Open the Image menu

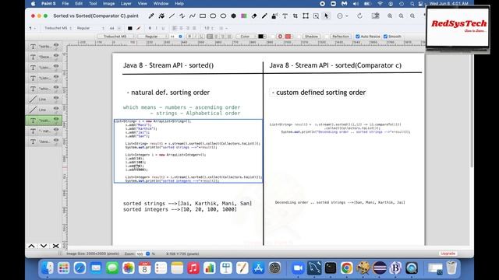pyautogui.click(x=108, y=3)
